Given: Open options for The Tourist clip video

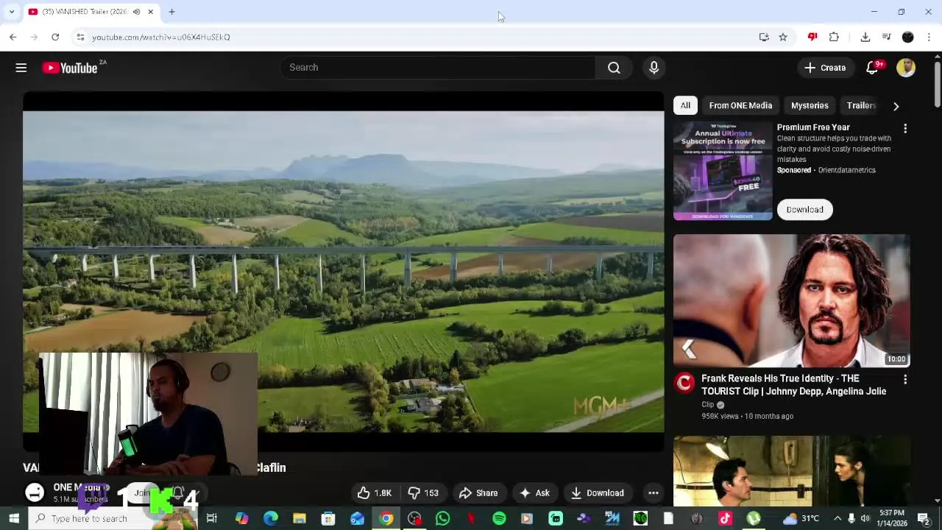Looking at the screenshot, I should click(x=905, y=379).
